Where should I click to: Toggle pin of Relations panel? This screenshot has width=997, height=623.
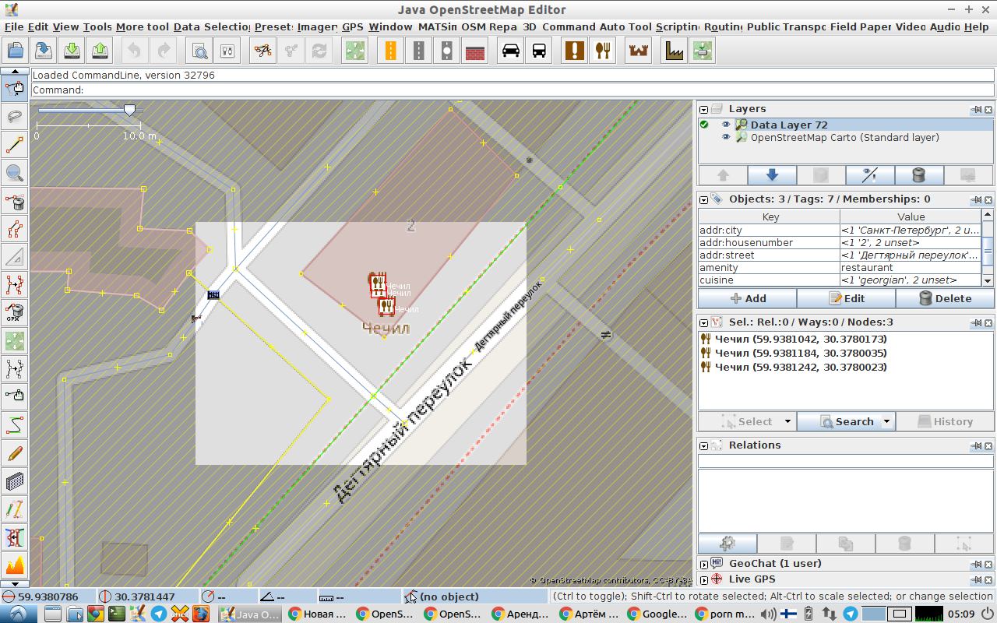point(975,446)
